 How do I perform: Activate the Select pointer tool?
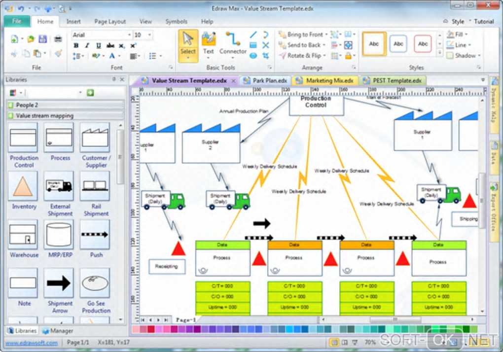coord(188,46)
